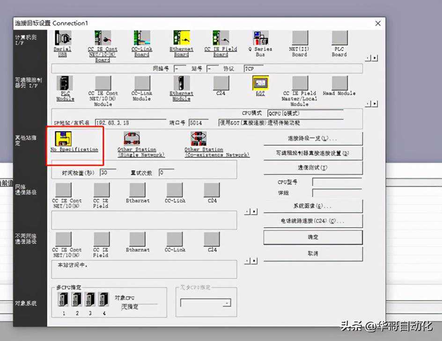Pick the Q Series Bus icon
The height and width of the screenshot is (341, 442).
click(260, 38)
